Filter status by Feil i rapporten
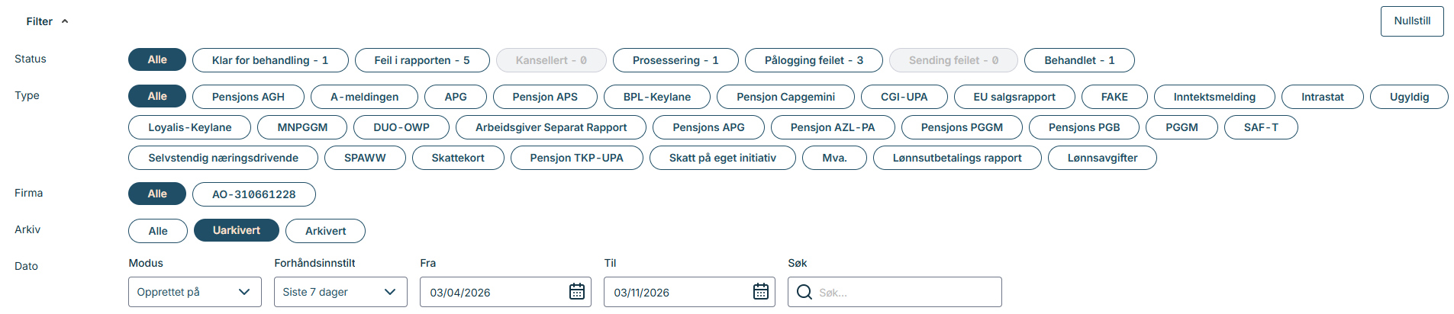 point(422,60)
